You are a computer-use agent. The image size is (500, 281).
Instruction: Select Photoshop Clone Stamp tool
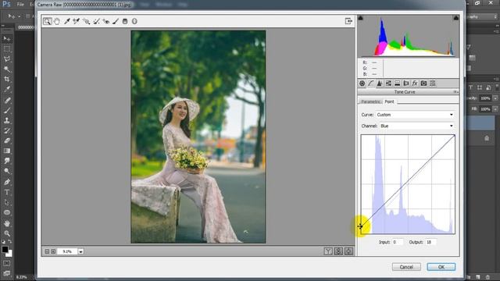pyautogui.click(x=7, y=120)
